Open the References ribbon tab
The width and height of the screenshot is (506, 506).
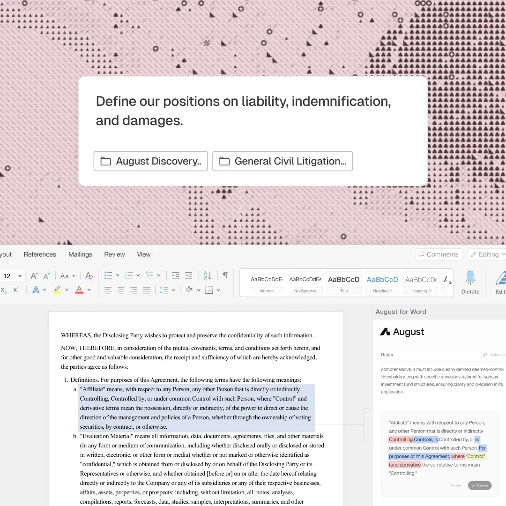40,254
